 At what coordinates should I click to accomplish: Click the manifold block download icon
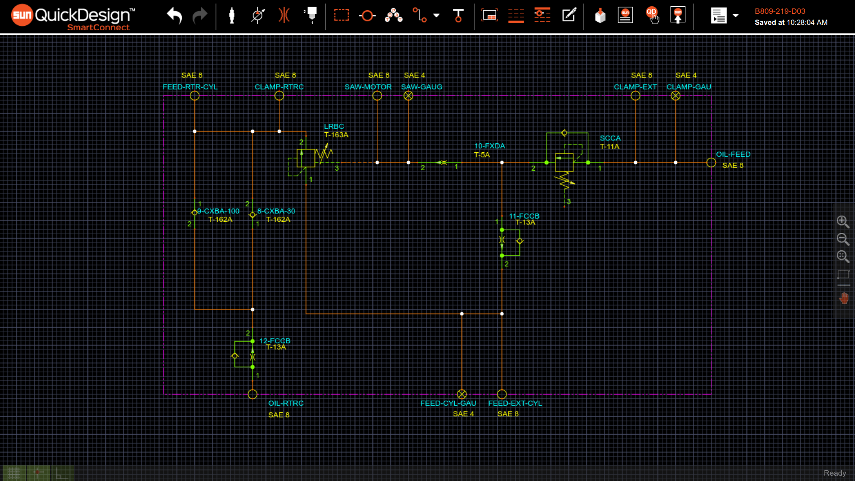point(600,16)
